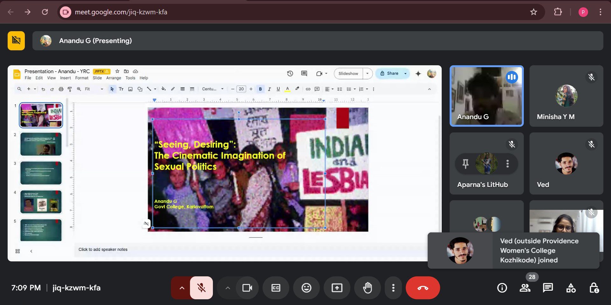Click the Slideshow button

point(348,74)
